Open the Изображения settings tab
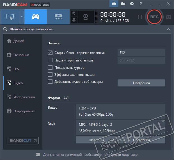The height and width of the screenshot is (160, 174). (x=23, y=97)
